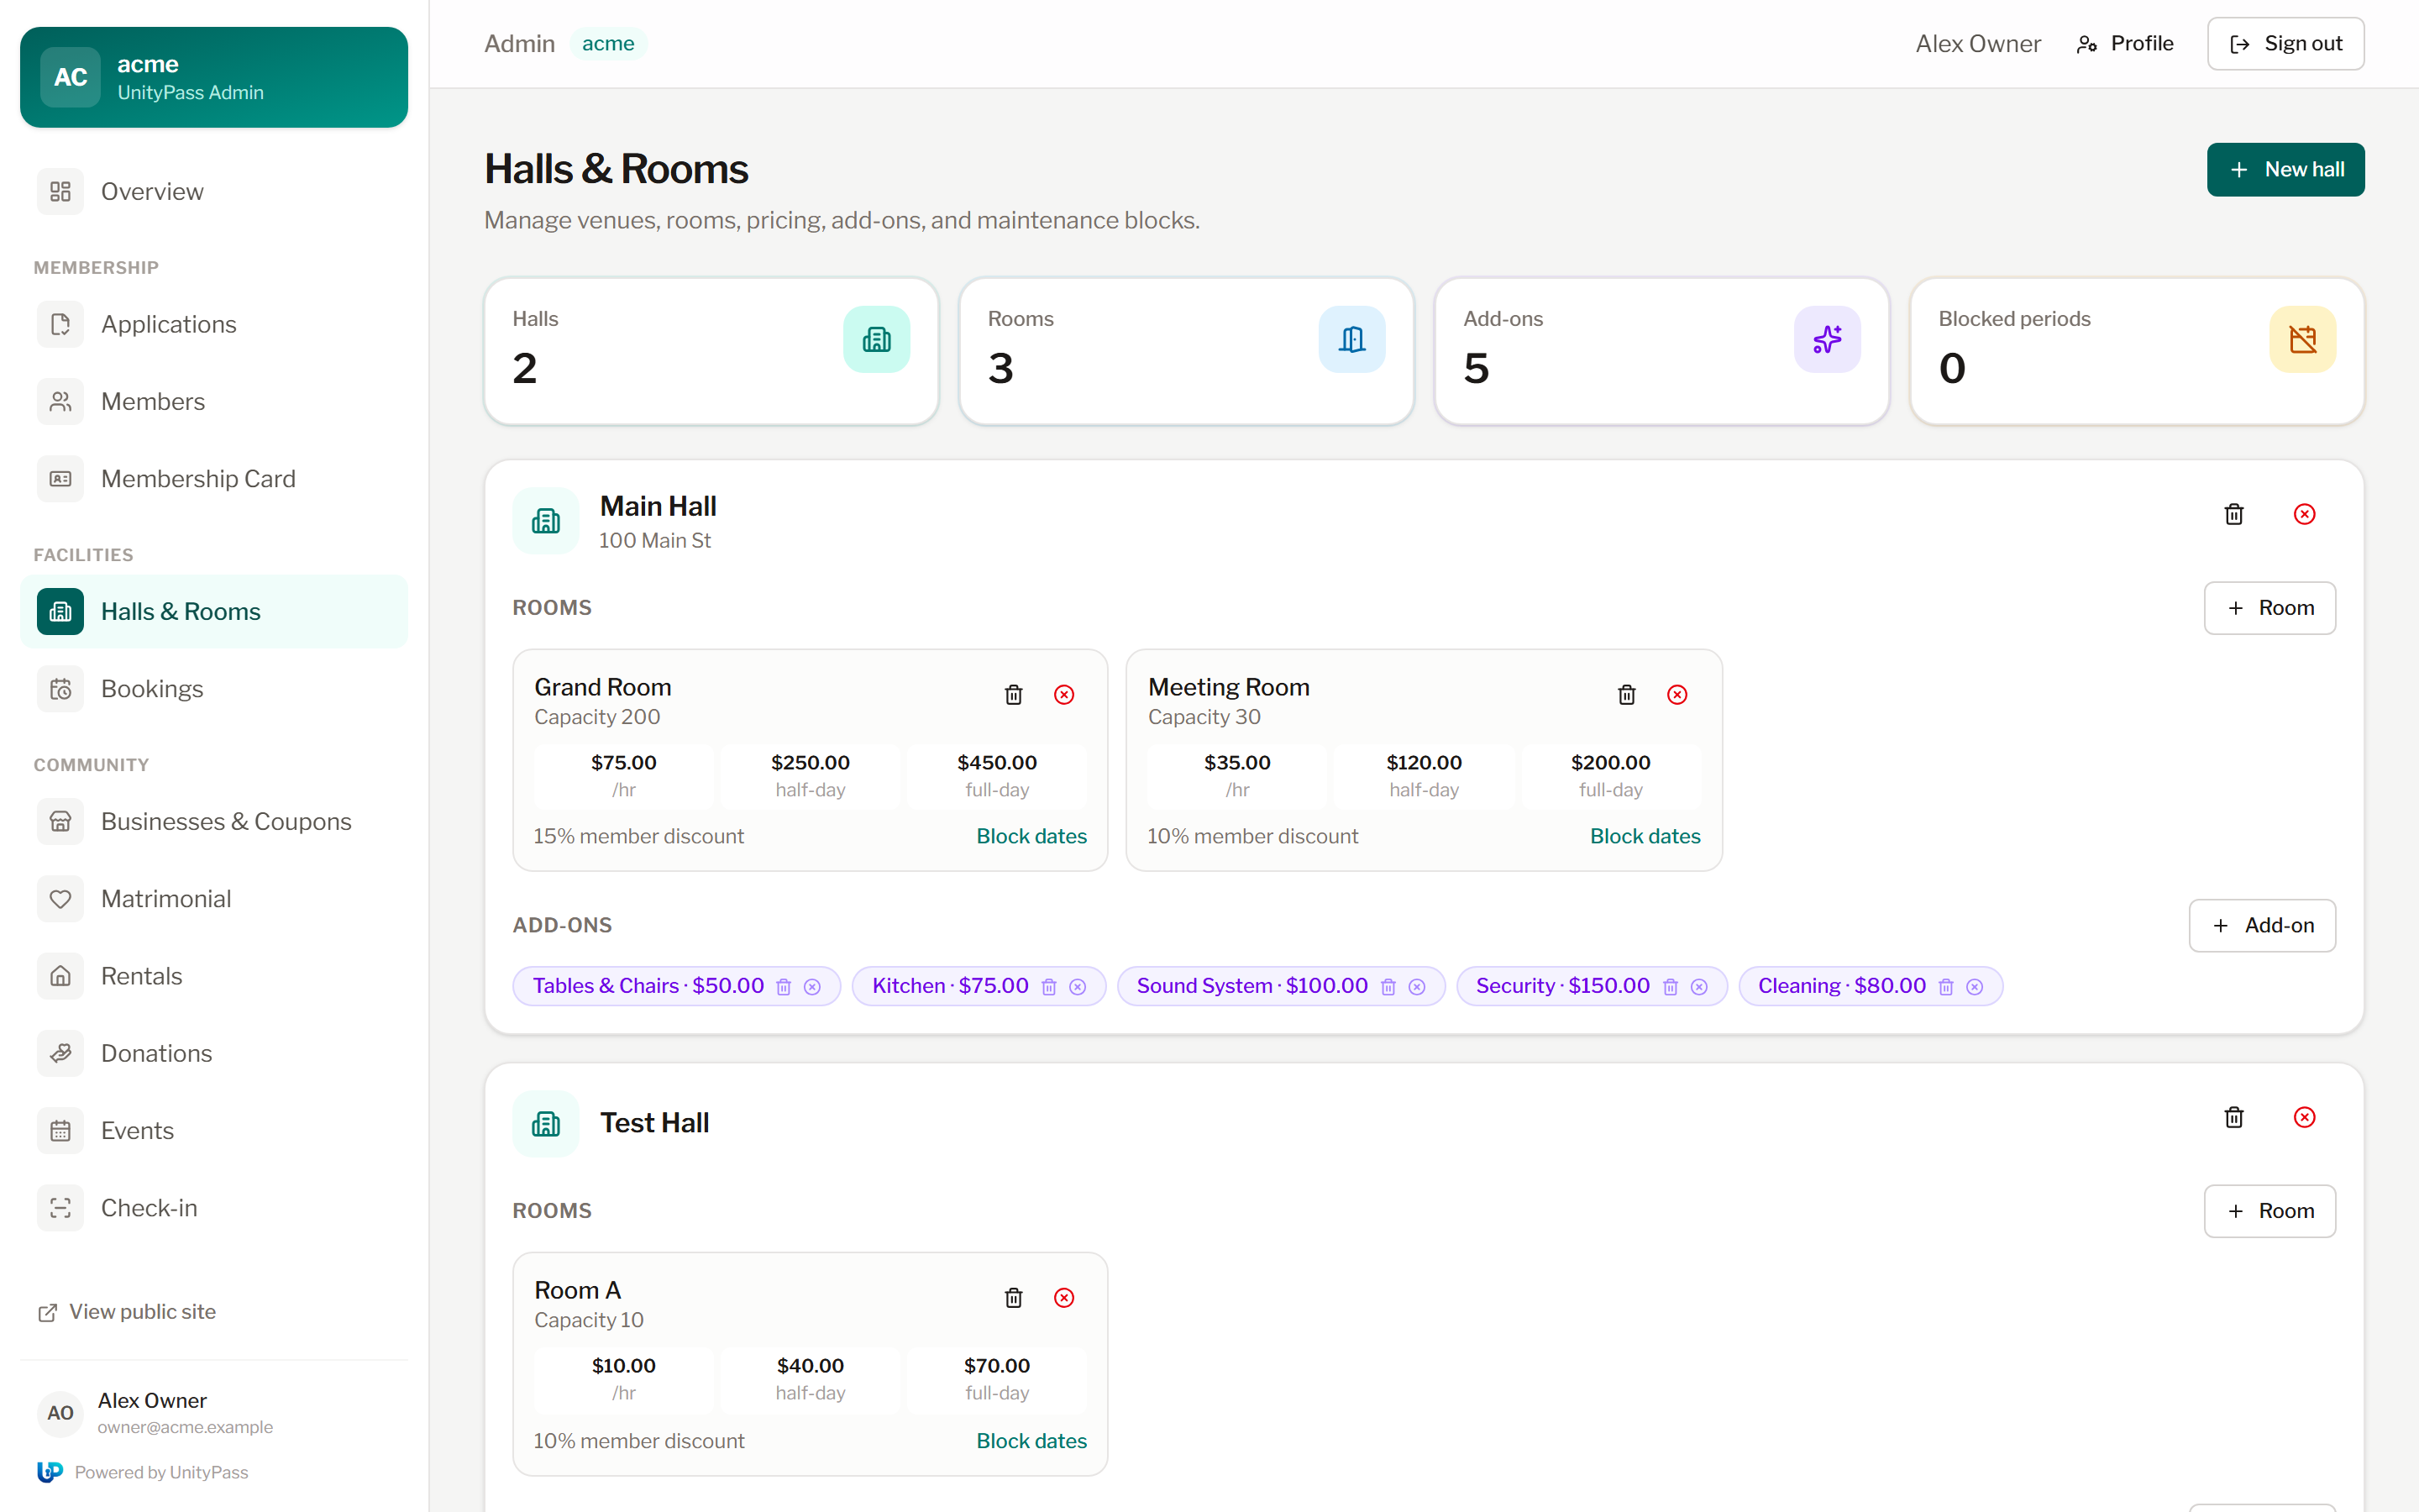
Task: Click Block dates for Room A
Action: click(x=1031, y=1441)
